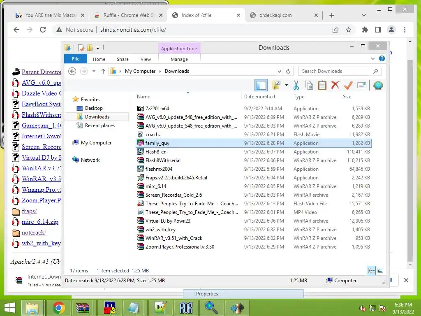Open the notcrack/ folder link
Image resolution: width=421 pixels, height=316 pixels.
(34, 232)
